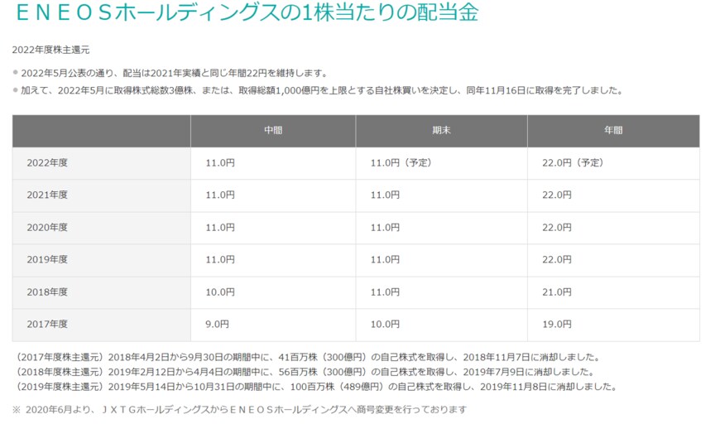Select the 2018年度 row label
Screen dimensions: 720x424
[x=47, y=292]
